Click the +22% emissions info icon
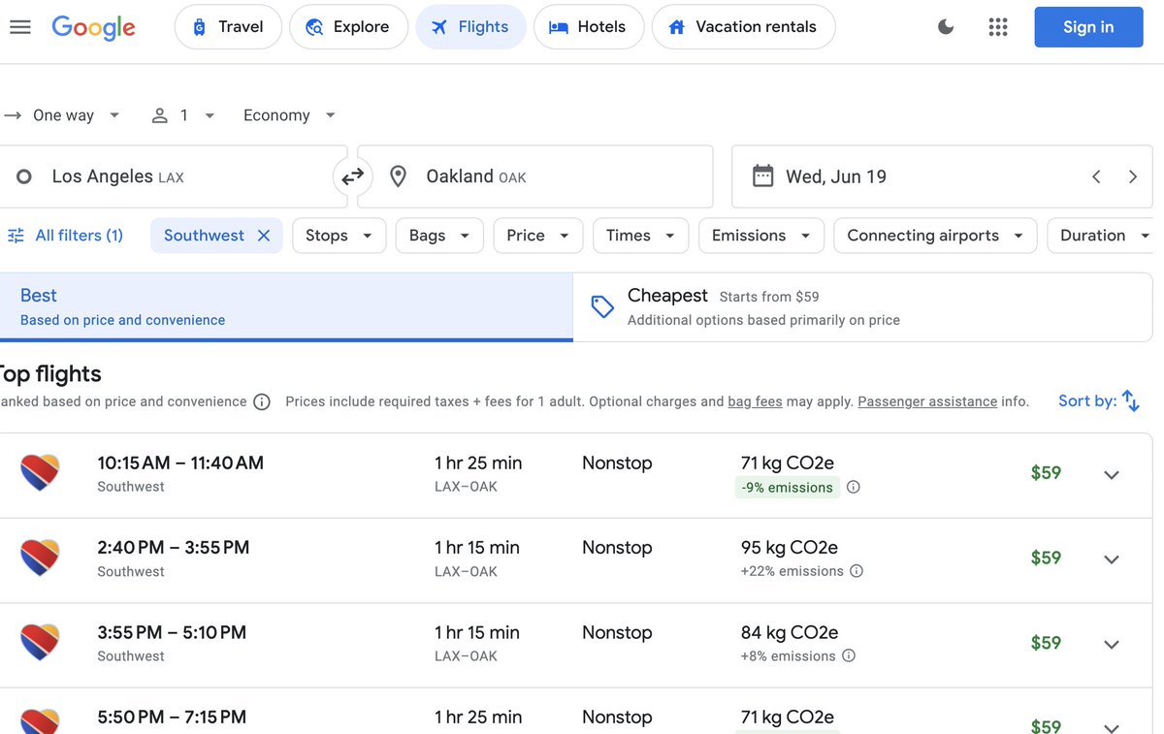The image size is (1164, 734). tap(857, 571)
